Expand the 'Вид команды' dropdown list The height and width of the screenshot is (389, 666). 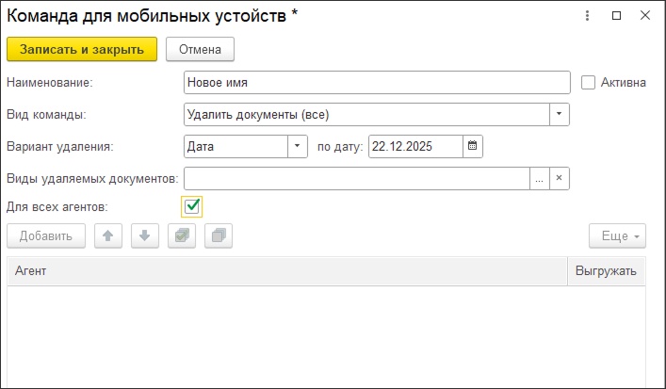(x=560, y=114)
